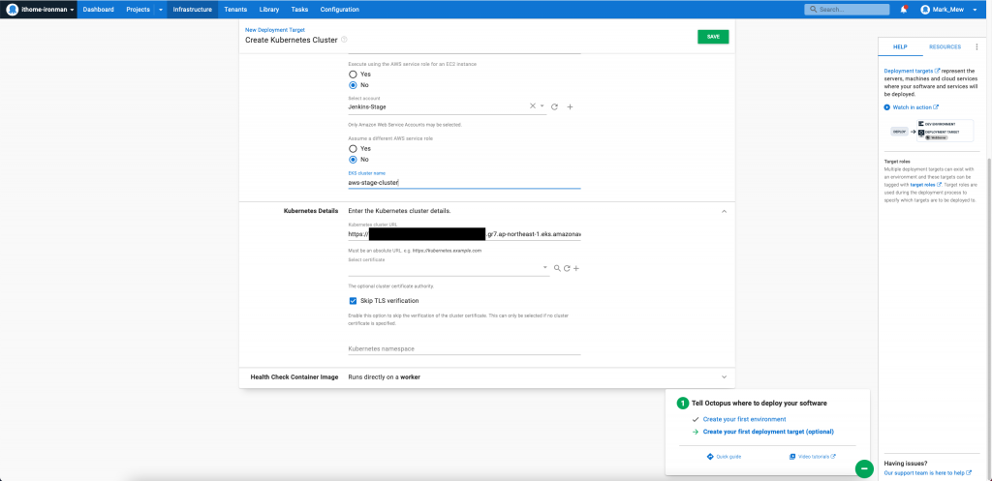Minimize the getting started panel with green minus
Screen dimensions: 992x481
(864, 469)
